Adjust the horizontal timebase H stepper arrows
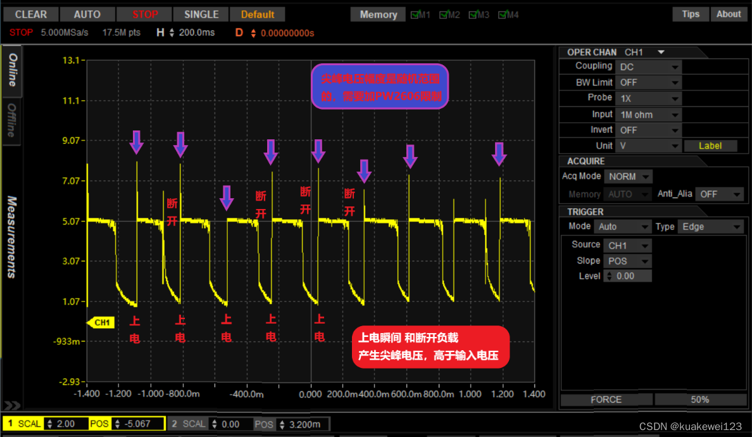 click(172, 33)
